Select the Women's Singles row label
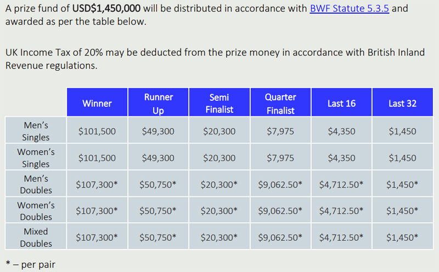439x272 pixels. tap(36, 158)
